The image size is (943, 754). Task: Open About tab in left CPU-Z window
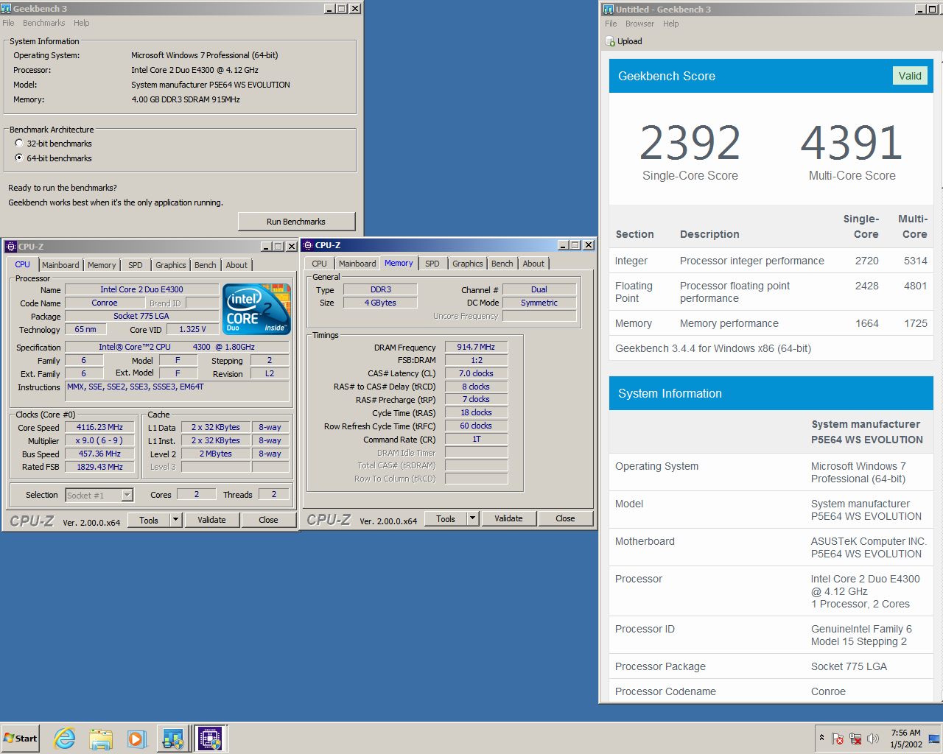pyautogui.click(x=236, y=265)
